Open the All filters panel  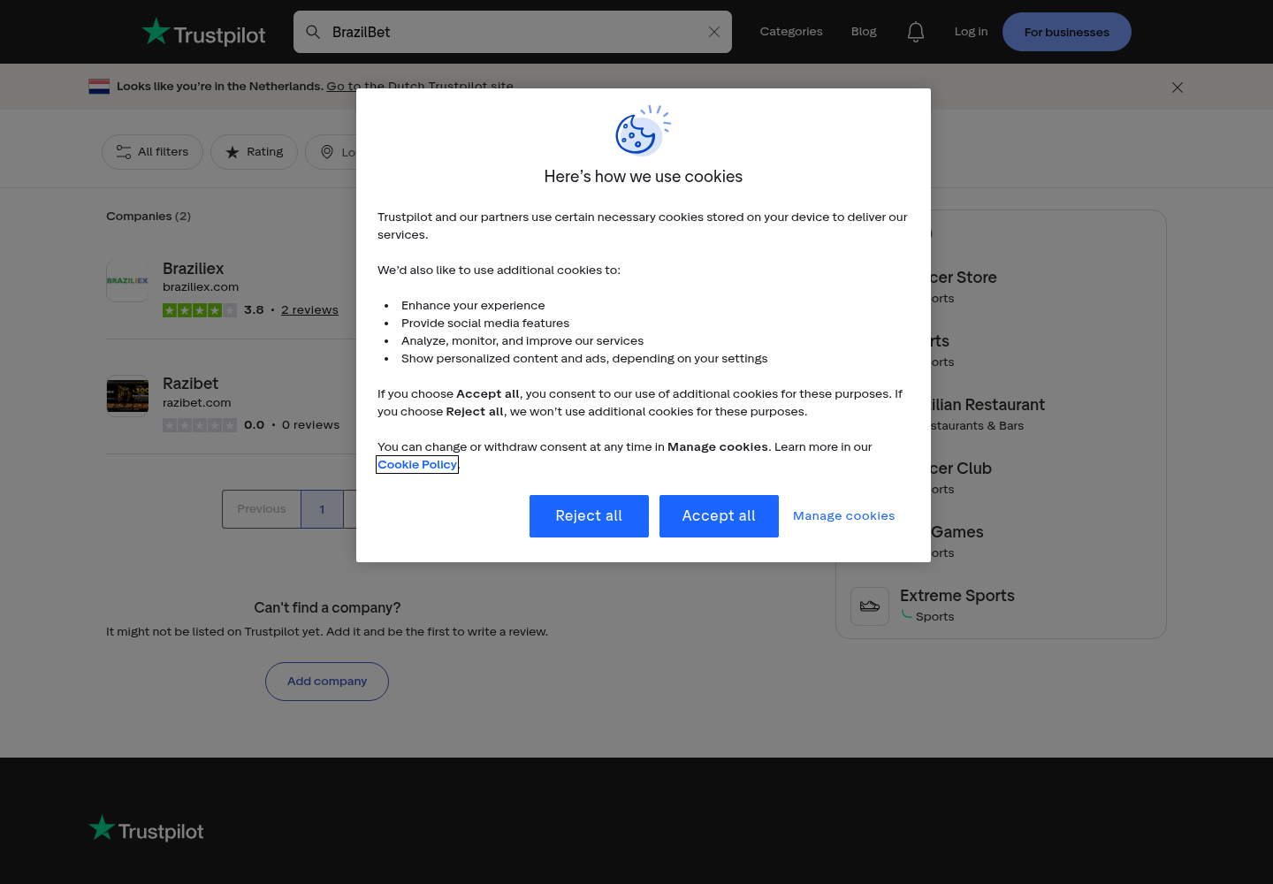(152, 152)
